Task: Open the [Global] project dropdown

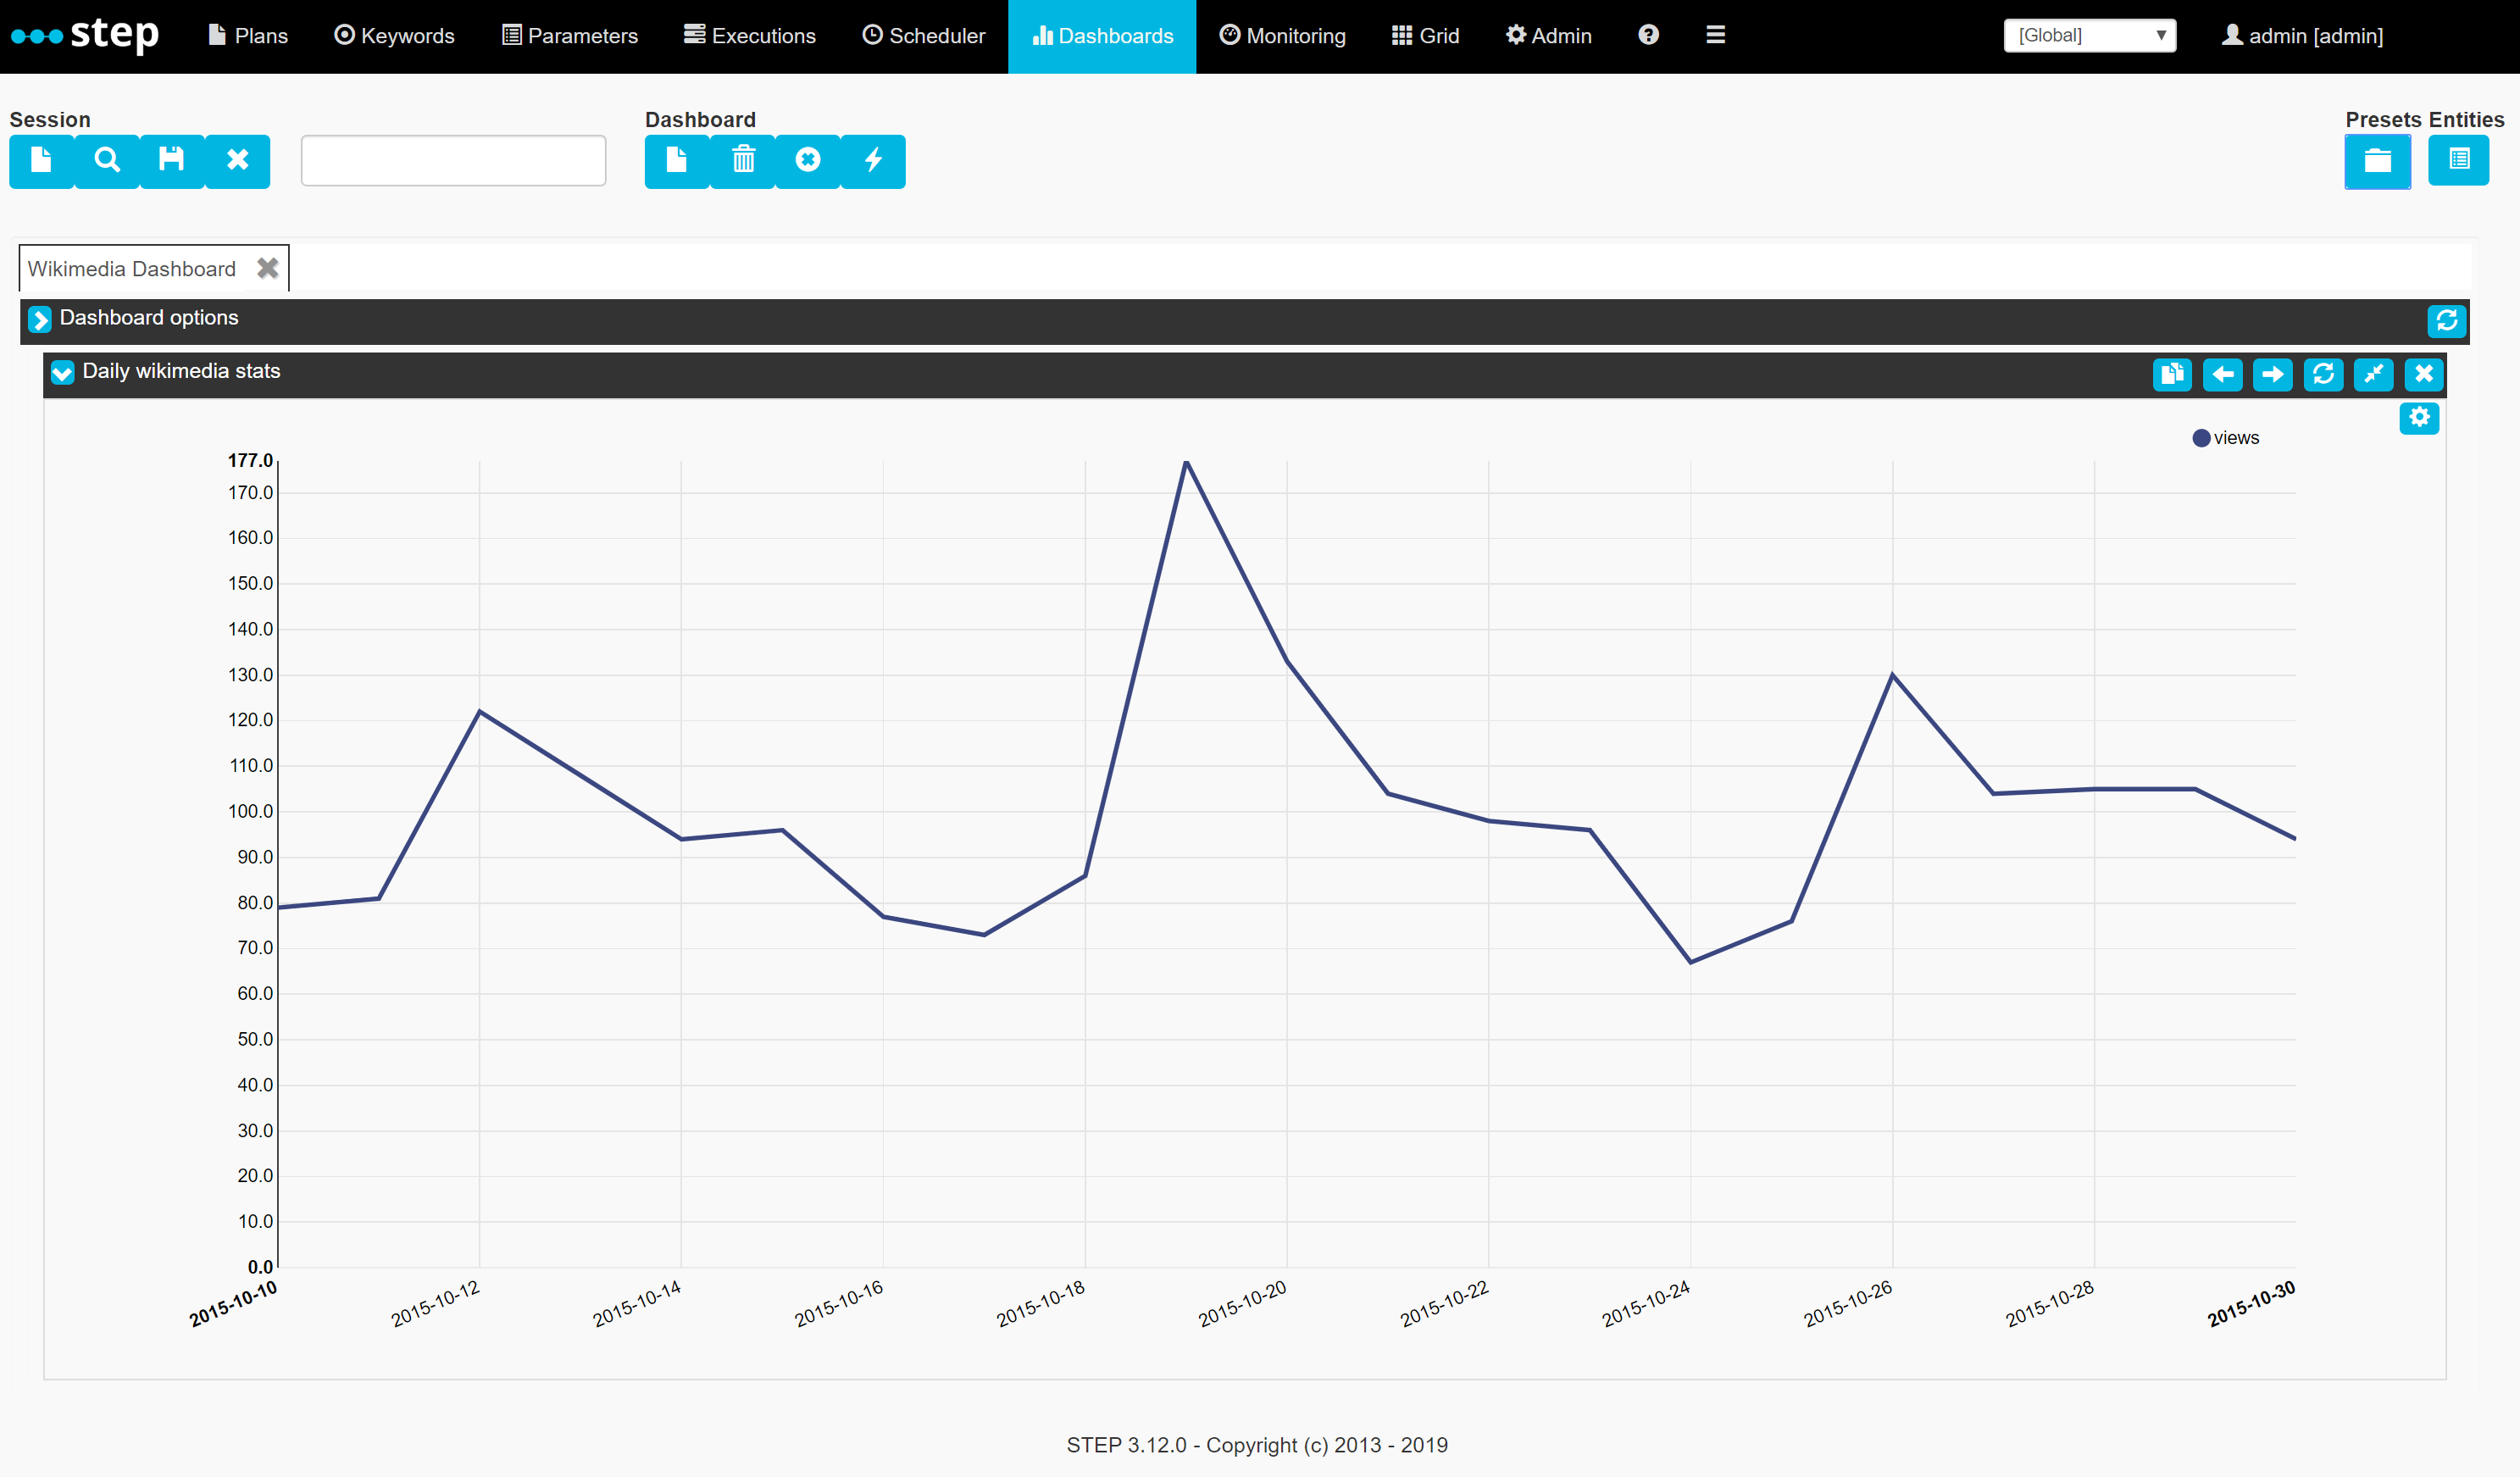Action: (x=2090, y=35)
